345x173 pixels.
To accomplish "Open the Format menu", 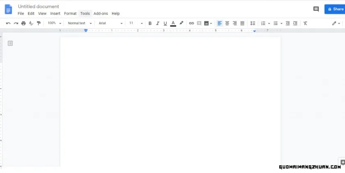I will point(70,14).
